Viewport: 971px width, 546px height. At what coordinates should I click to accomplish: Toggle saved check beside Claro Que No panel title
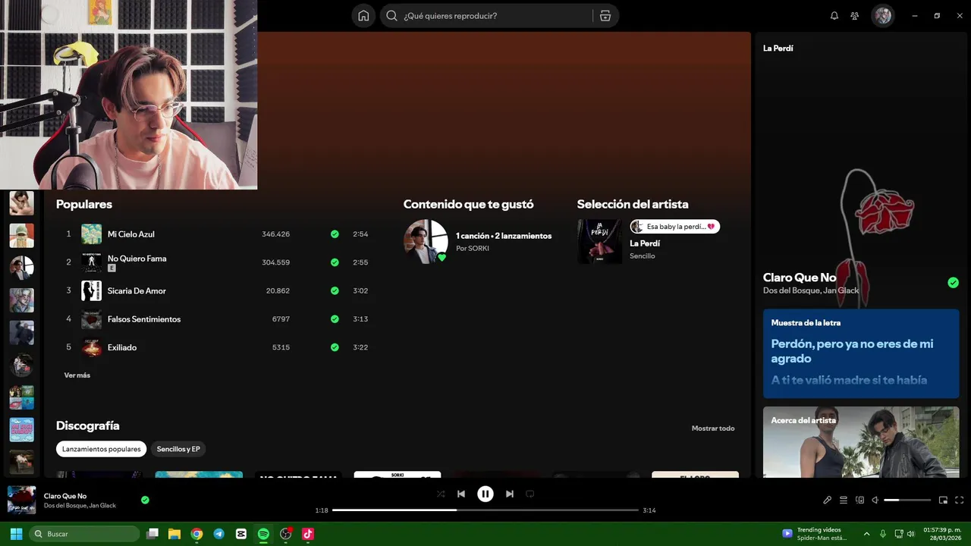tap(953, 283)
